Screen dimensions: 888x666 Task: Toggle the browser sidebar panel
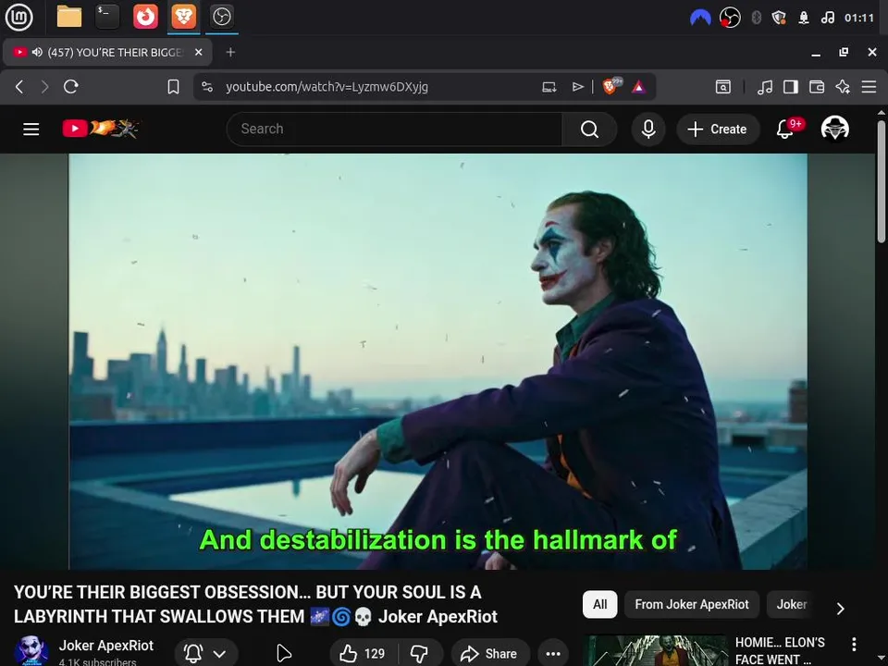point(791,87)
